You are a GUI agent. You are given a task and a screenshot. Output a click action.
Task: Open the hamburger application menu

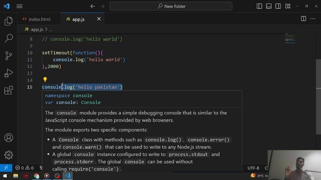(x=20, y=6)
